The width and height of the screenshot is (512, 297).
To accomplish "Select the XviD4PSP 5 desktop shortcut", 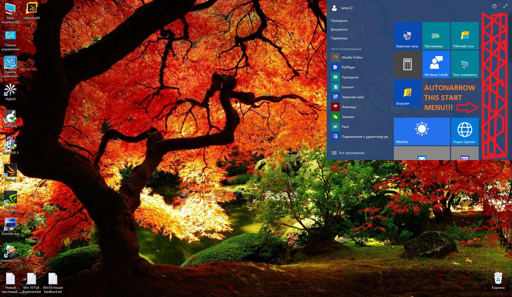I will [10, 146].
